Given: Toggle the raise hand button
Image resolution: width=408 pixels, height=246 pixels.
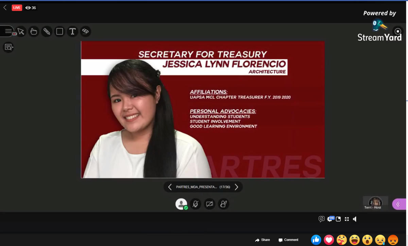Looking at the screenshot, I should pos(223,204).
